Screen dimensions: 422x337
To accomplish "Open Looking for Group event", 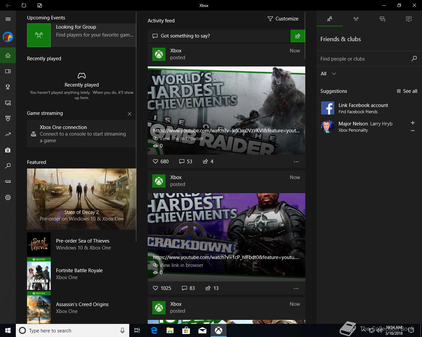I will pos(81,35).
